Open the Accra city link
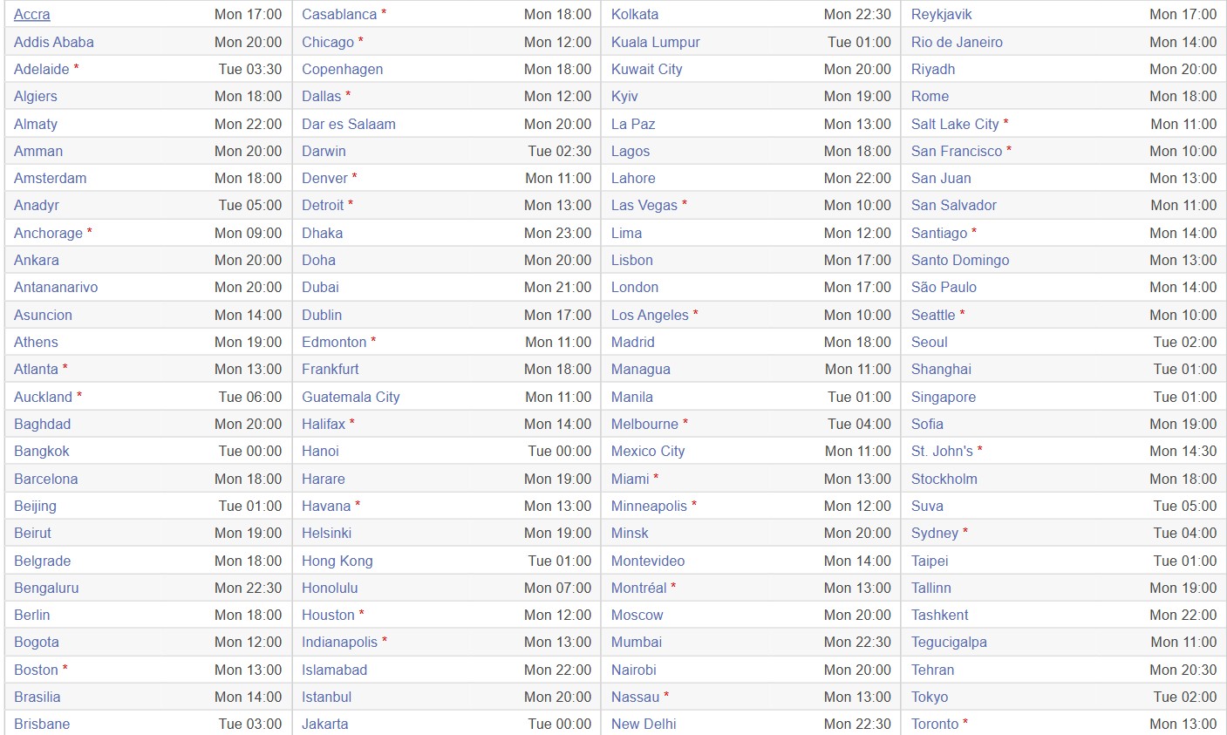This screenshot has width=1227, height=735. pos(32,15)
